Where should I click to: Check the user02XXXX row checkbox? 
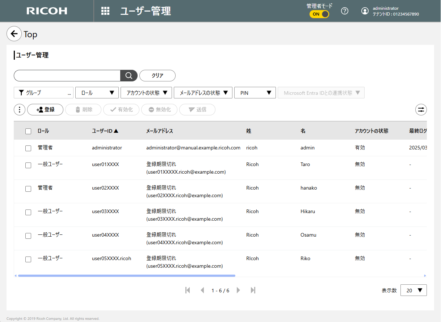tap(28, 189)
